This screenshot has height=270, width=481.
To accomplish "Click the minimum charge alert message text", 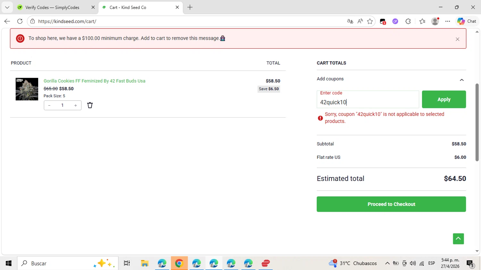I will 127,38.
